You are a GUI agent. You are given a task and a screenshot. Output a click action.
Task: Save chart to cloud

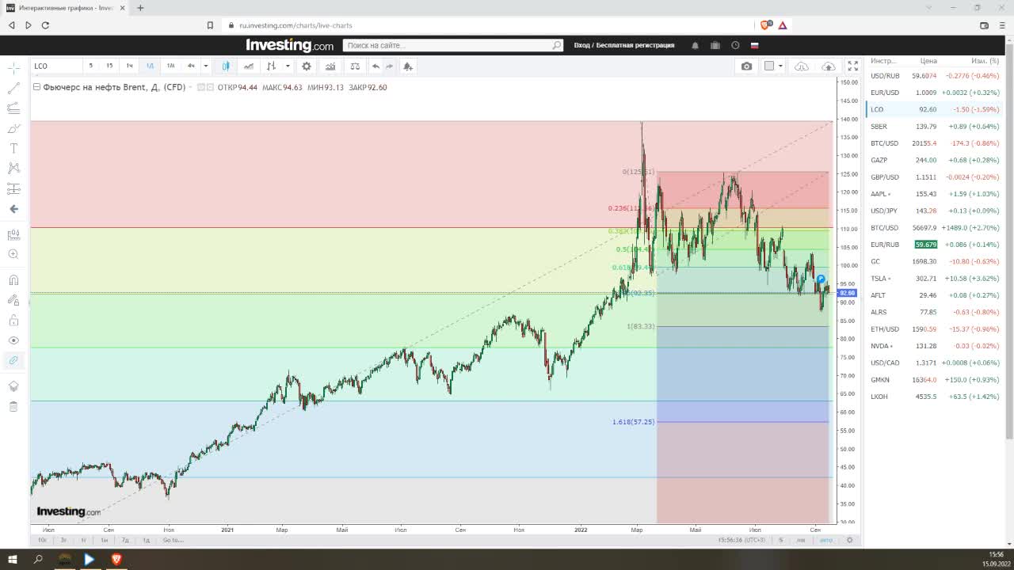pos(829,66)
